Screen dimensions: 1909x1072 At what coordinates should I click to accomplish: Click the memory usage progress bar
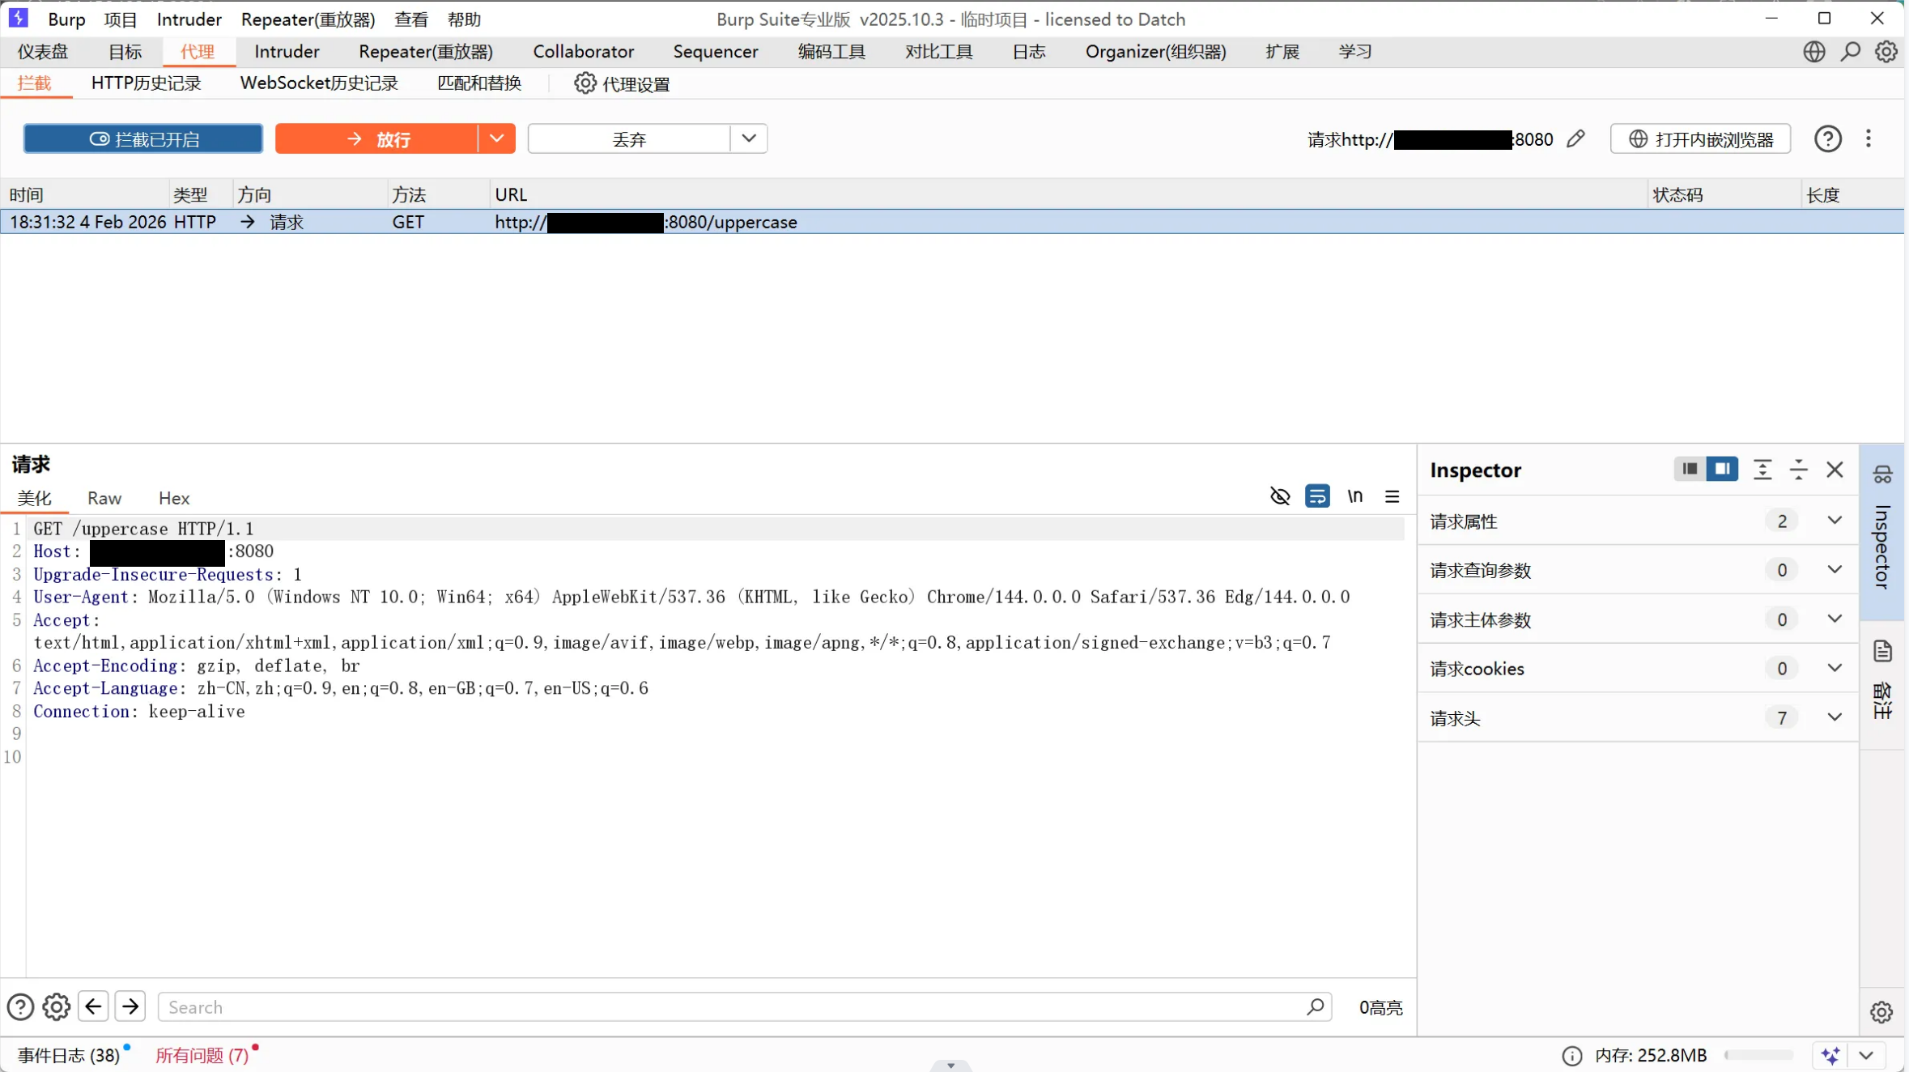(x=1758, y=1056)
